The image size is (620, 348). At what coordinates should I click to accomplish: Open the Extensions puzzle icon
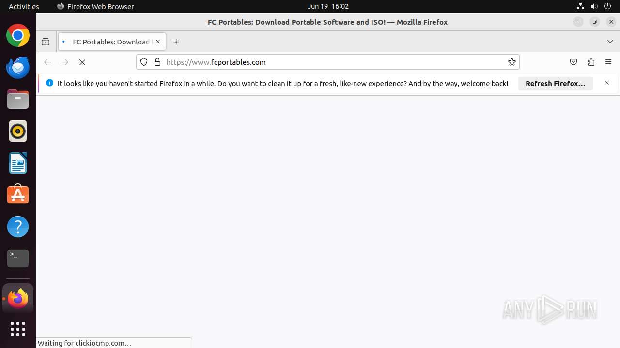coord(591,62)
